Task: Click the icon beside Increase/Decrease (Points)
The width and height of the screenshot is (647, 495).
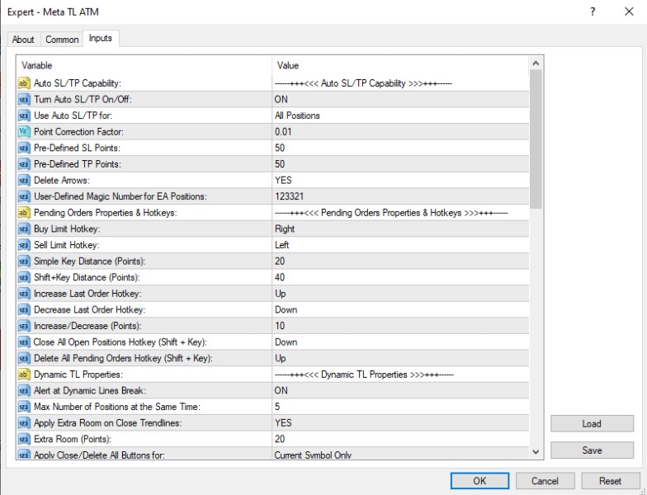Action: (23, 326)
